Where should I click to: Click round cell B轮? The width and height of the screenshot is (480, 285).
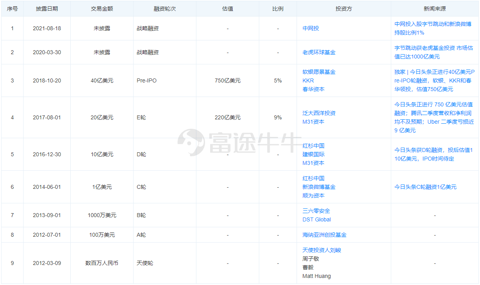tap(141, 215)
